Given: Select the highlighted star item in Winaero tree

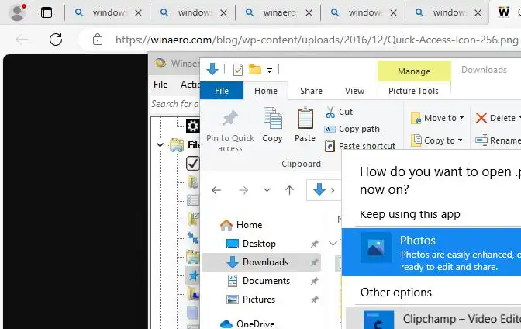Looking at the screenshot, I should pos(193,275).
